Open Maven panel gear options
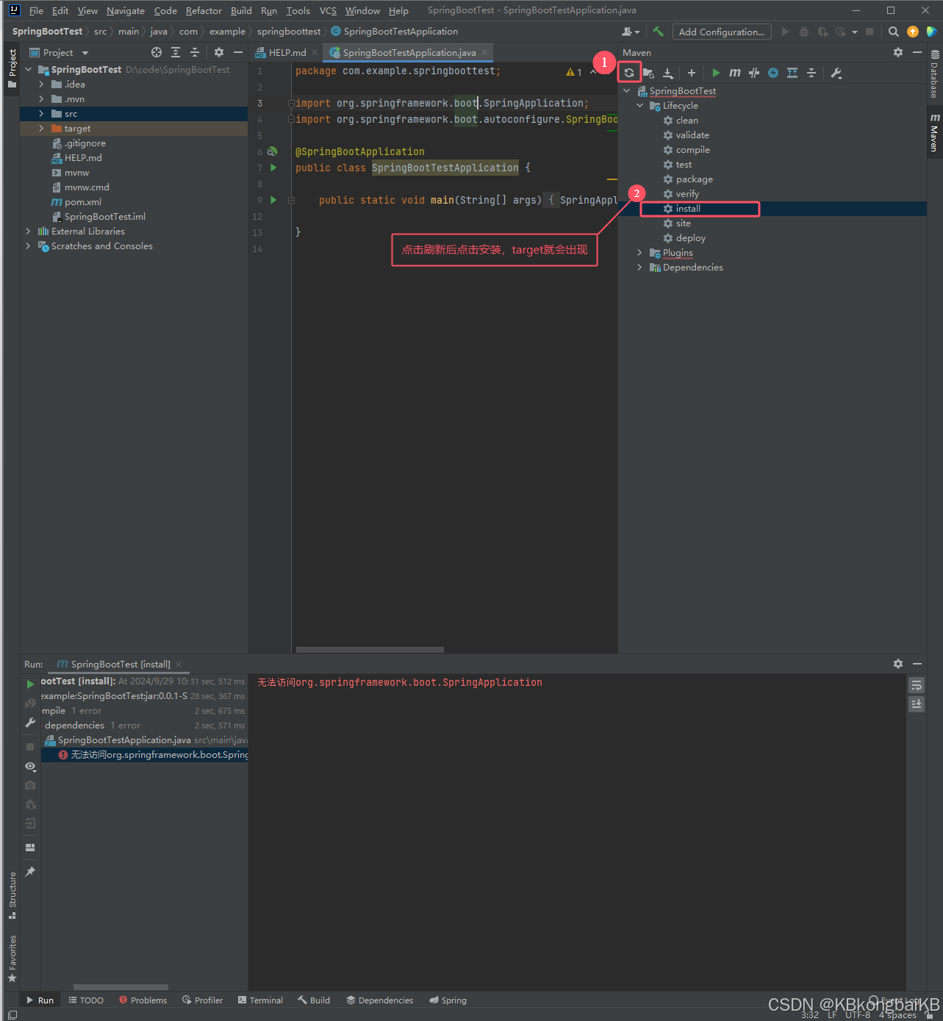This screenshot has width=943, height=1021. pyautogui.click(x=898, y=52)
